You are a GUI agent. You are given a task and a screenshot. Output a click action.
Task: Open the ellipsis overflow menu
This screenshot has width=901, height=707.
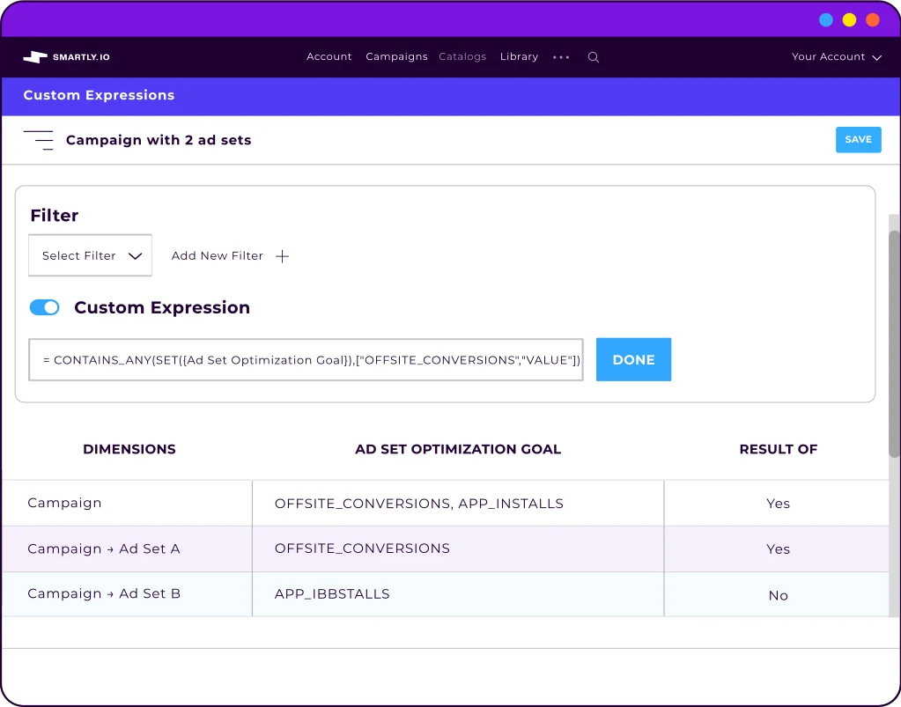pos(561,56)
